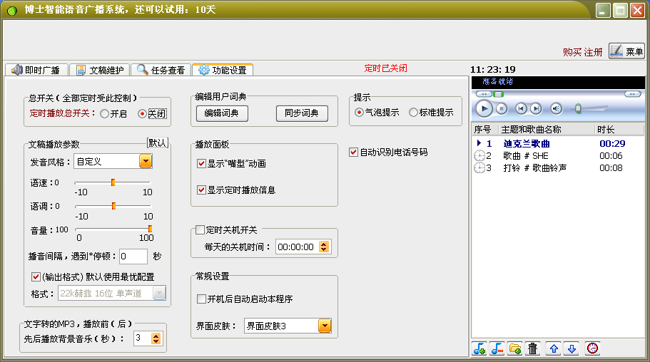Turn on timer master switch 开启
This screenshot has height=362, width=650.
tap(113, 113)
